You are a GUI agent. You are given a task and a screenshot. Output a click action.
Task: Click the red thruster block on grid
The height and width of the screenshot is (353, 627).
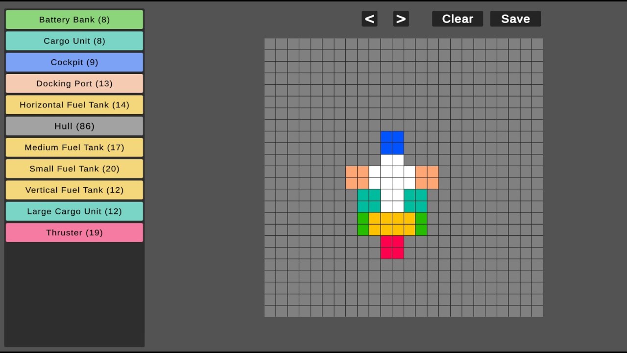point(392,247)
